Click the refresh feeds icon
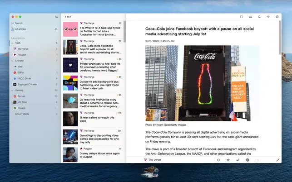 coord(241,17)
